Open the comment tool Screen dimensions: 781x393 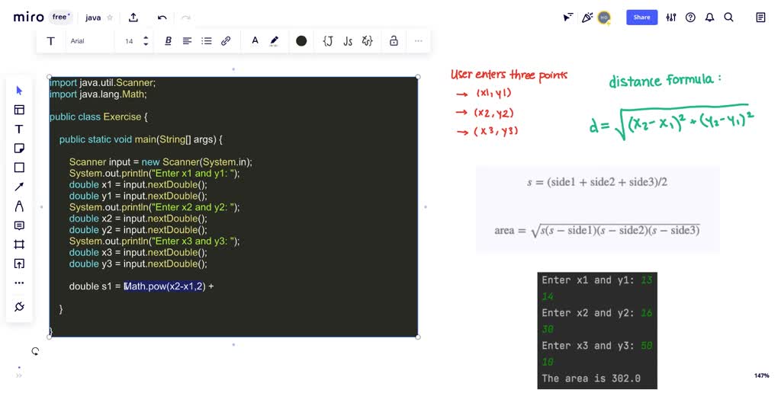(x=20, y=225)
